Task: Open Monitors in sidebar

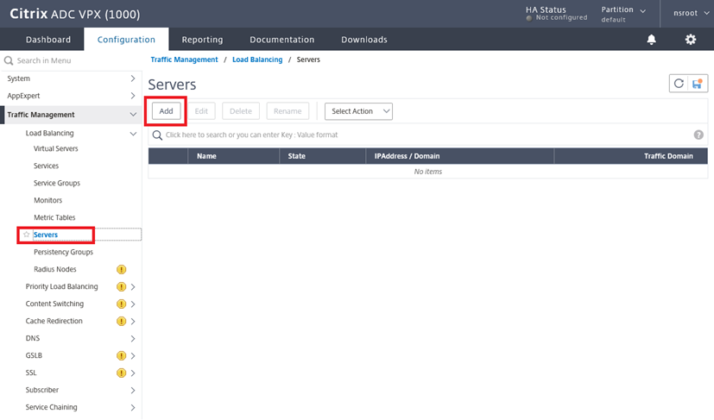Action: (x=47, y=200)
